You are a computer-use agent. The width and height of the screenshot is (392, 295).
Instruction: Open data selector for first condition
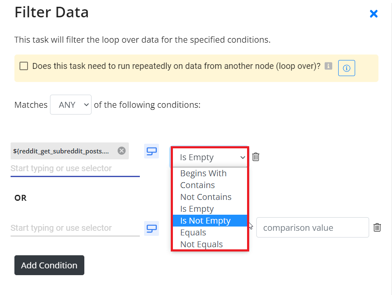[x=151, y=151]
